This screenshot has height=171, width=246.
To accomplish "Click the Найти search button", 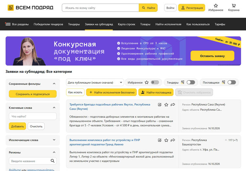I will (148, 8).
